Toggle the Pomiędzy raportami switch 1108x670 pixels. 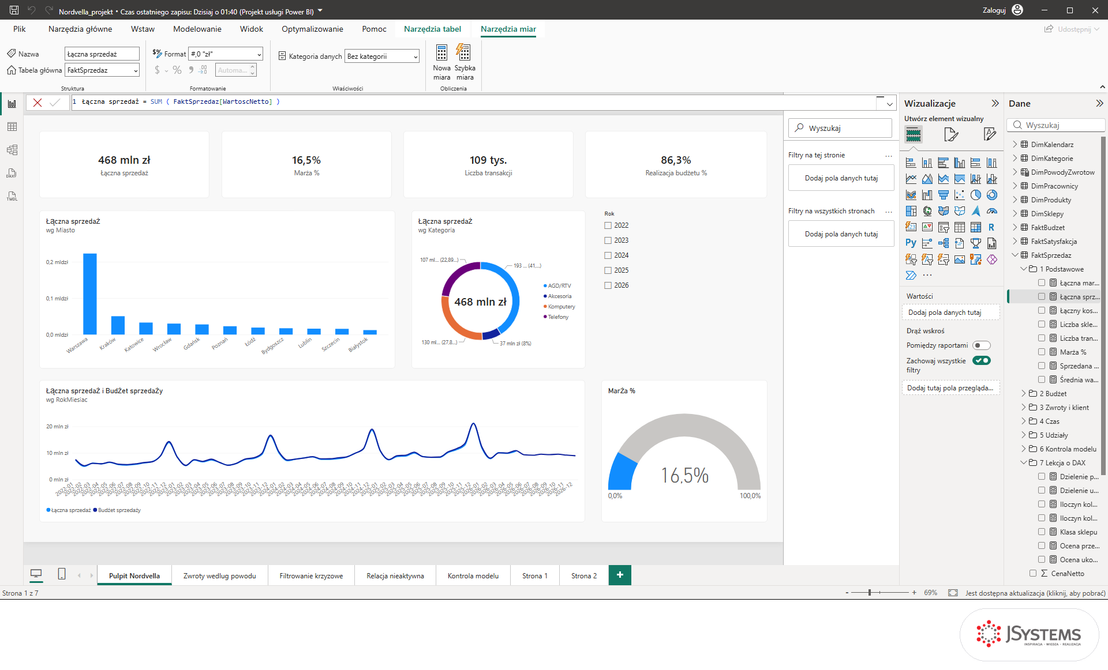(981, 345)
